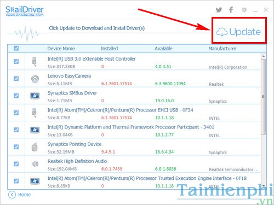The height and width of the screenshot is (205, 274).
Task: Click the SnailDriver logo
Action: point(25,9)
